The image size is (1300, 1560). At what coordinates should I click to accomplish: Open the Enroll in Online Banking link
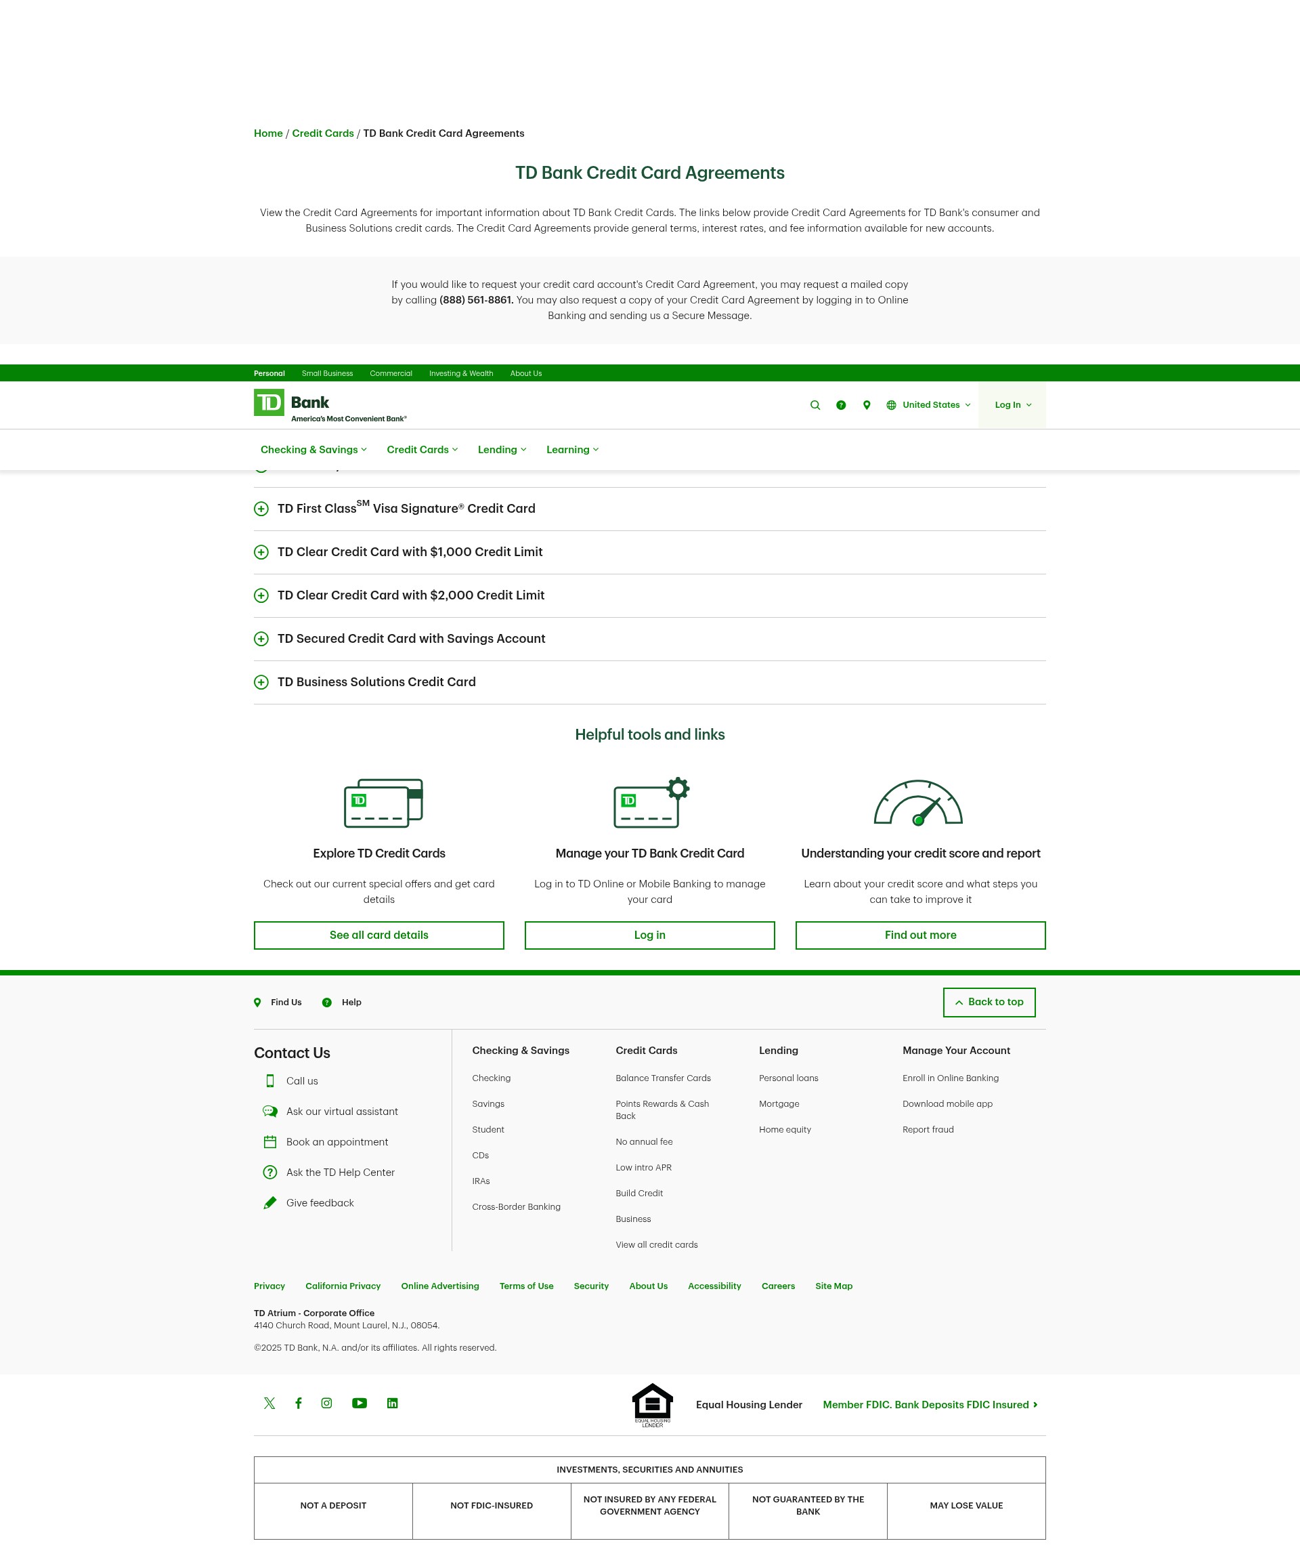point(951,1078)
